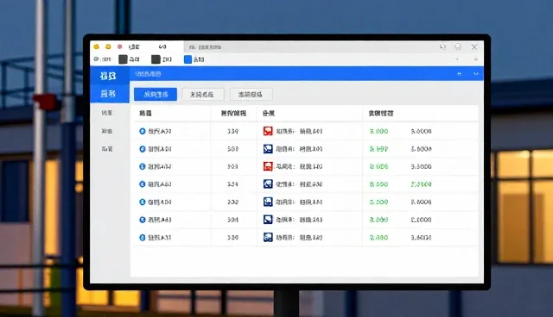
Task: Click the red status icon in the third table row
Action: click(x=268, y=166)
